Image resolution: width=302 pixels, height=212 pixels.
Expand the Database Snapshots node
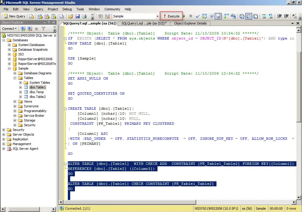[9, 50]
